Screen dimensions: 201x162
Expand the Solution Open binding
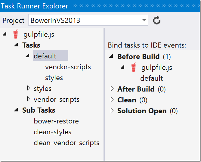[112, 111]
